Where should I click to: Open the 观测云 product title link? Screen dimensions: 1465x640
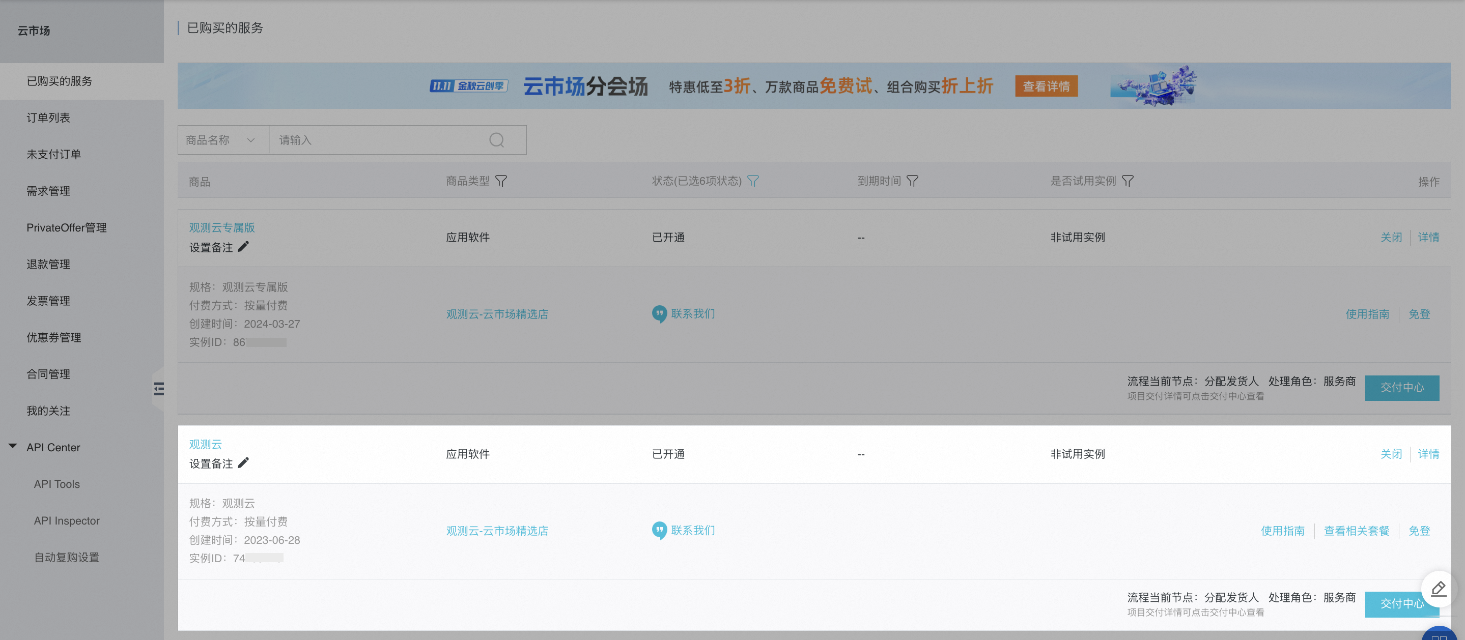205,444
